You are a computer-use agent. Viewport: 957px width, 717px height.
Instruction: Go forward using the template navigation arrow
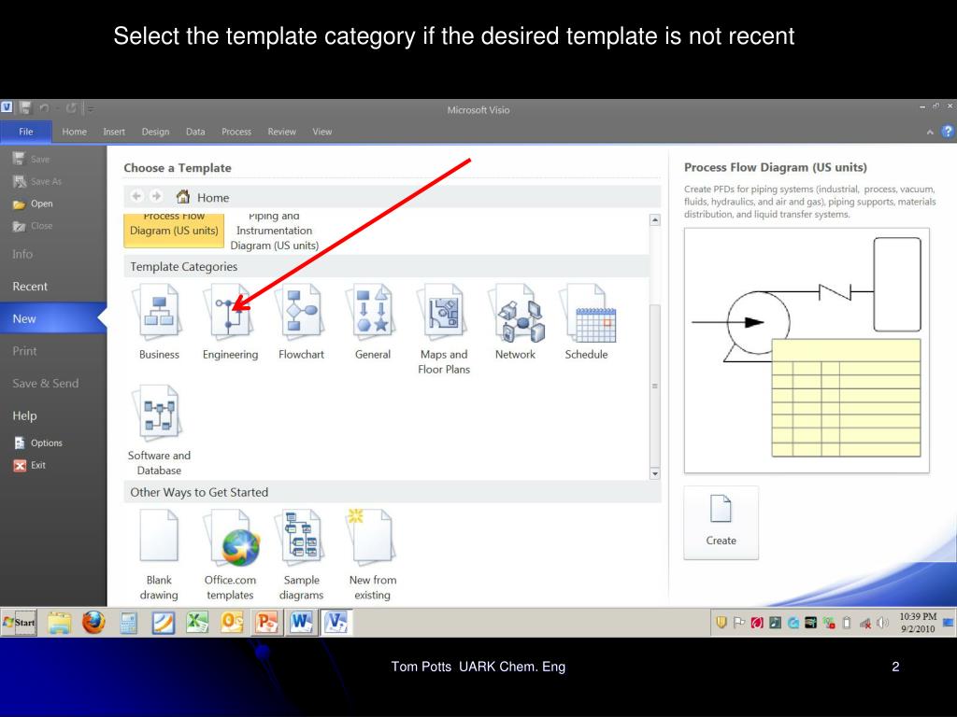click(156, 196)
